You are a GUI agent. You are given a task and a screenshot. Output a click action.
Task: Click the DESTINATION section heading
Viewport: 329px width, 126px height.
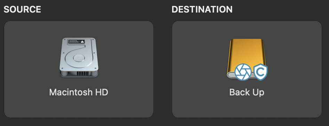pyautogui.click(x=202, y=9)
